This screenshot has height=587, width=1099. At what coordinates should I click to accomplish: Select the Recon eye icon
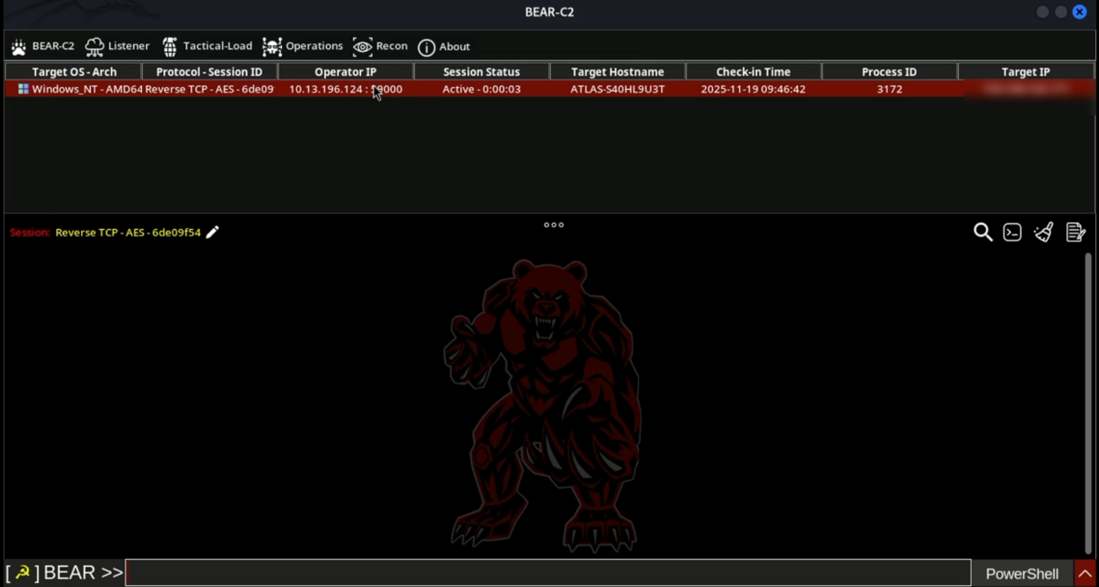click(360, 46)
